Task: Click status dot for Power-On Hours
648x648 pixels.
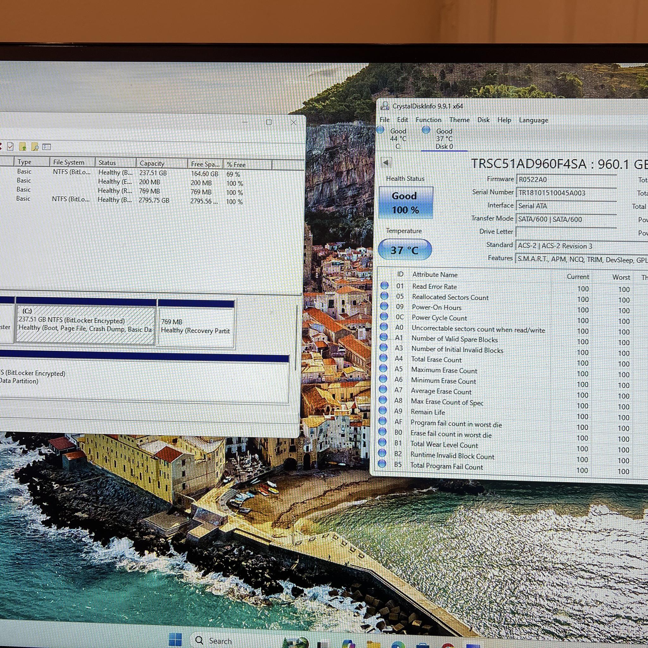Action: [x=384, y=306]
